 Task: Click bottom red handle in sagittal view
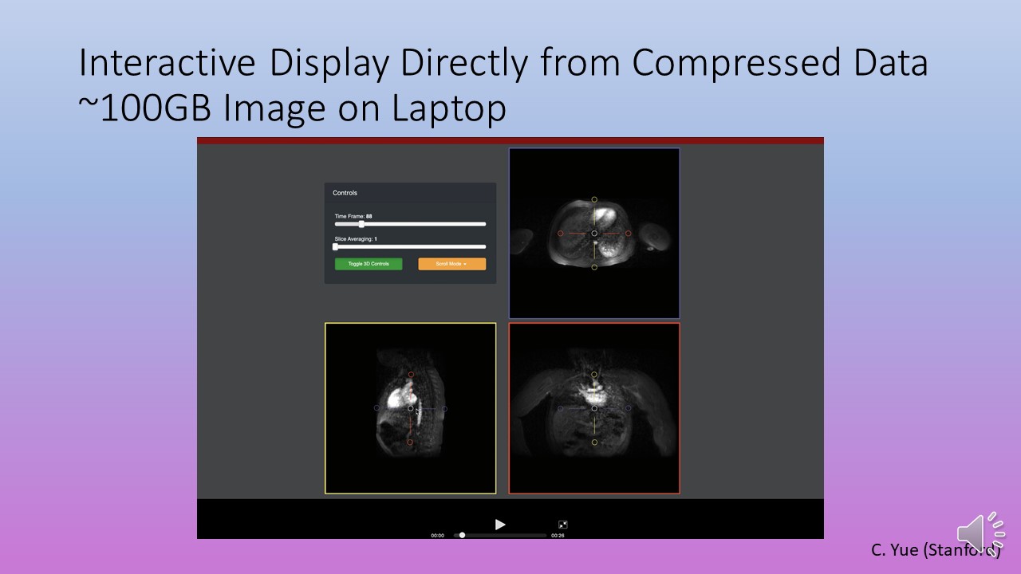pos(411,442)
